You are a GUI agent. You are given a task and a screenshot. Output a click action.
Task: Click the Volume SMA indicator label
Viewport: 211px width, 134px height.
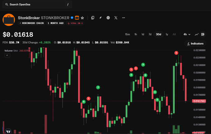pos(11,51)
